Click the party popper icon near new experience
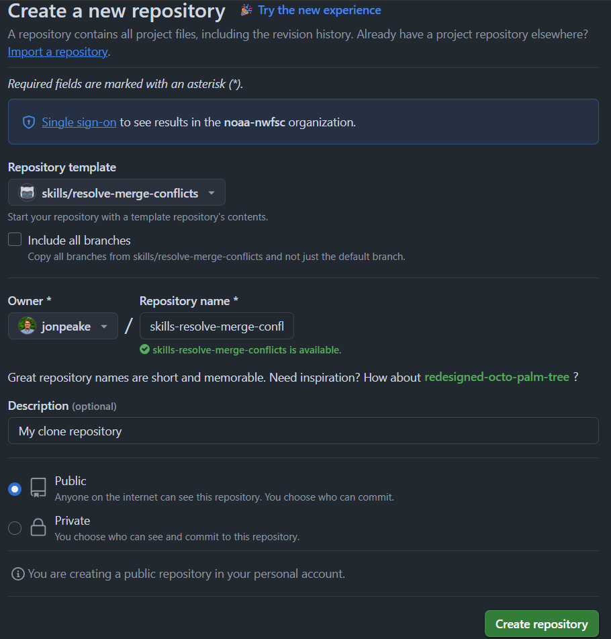 tap(246, 10)
